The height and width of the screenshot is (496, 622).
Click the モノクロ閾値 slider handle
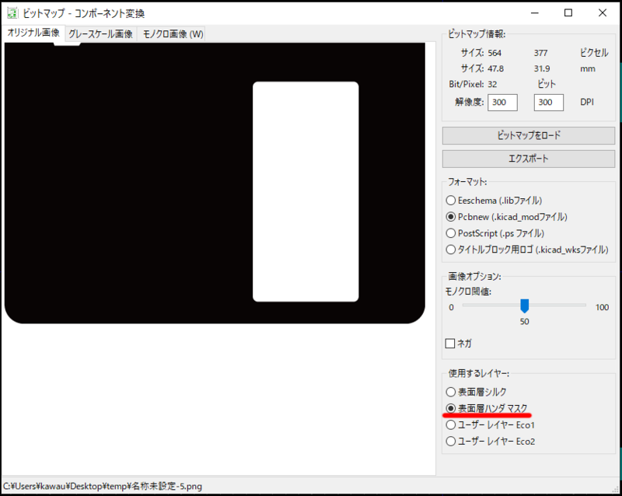[x=525, y=307]
